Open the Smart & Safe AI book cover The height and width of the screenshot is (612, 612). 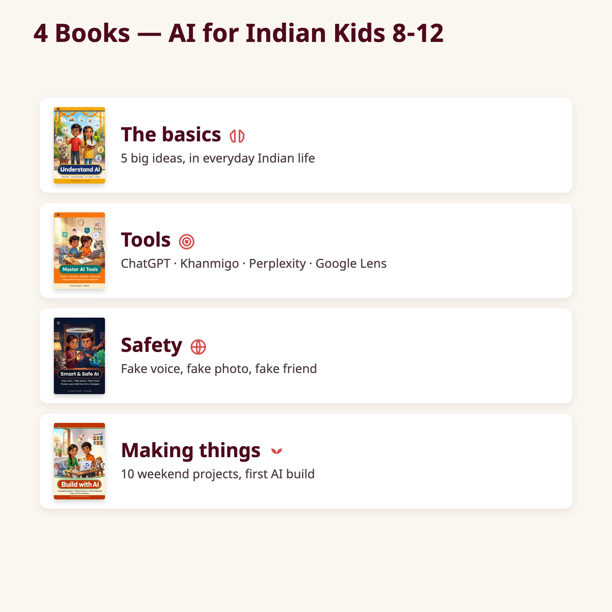click(79, 356)
